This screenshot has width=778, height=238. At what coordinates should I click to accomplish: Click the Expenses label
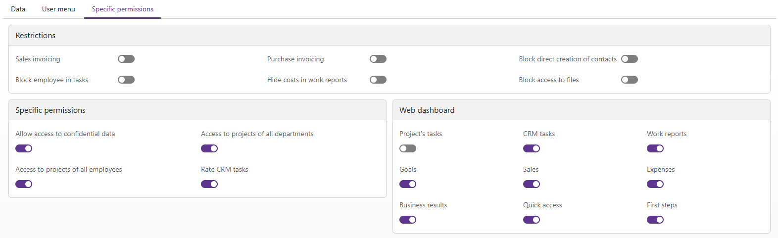click(661, 169)
